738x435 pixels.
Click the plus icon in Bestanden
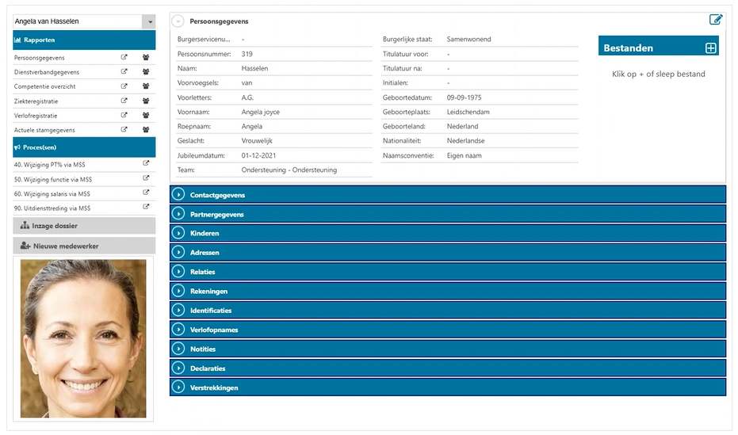click(x=710, y=48)
